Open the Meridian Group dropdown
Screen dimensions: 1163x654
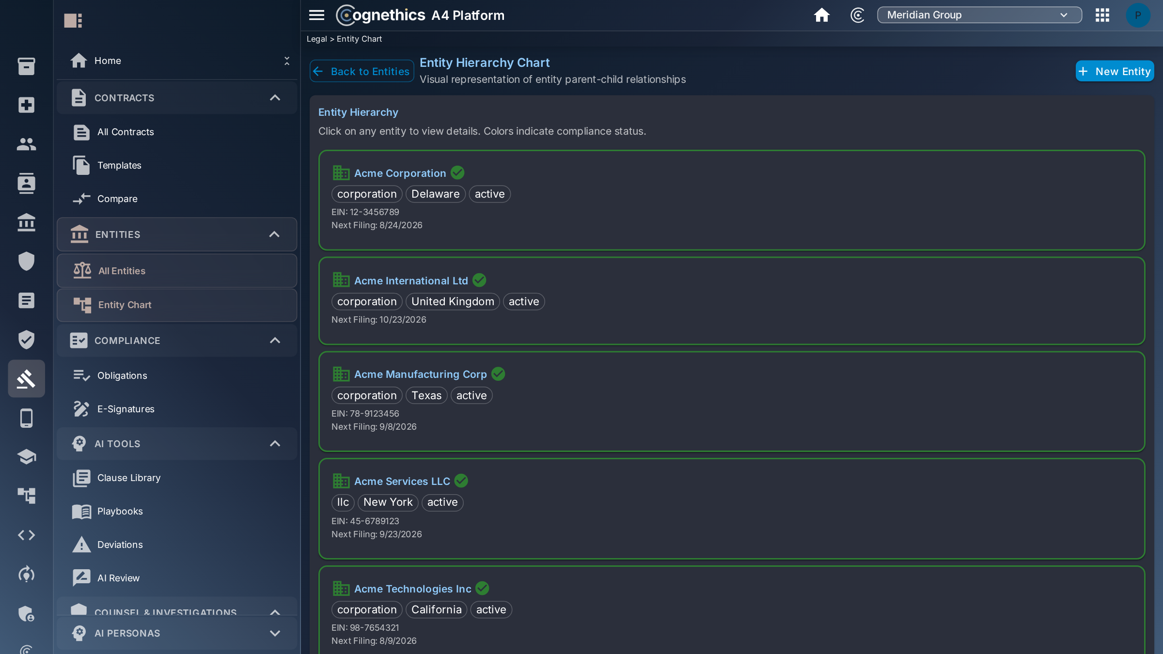point(979,15)
